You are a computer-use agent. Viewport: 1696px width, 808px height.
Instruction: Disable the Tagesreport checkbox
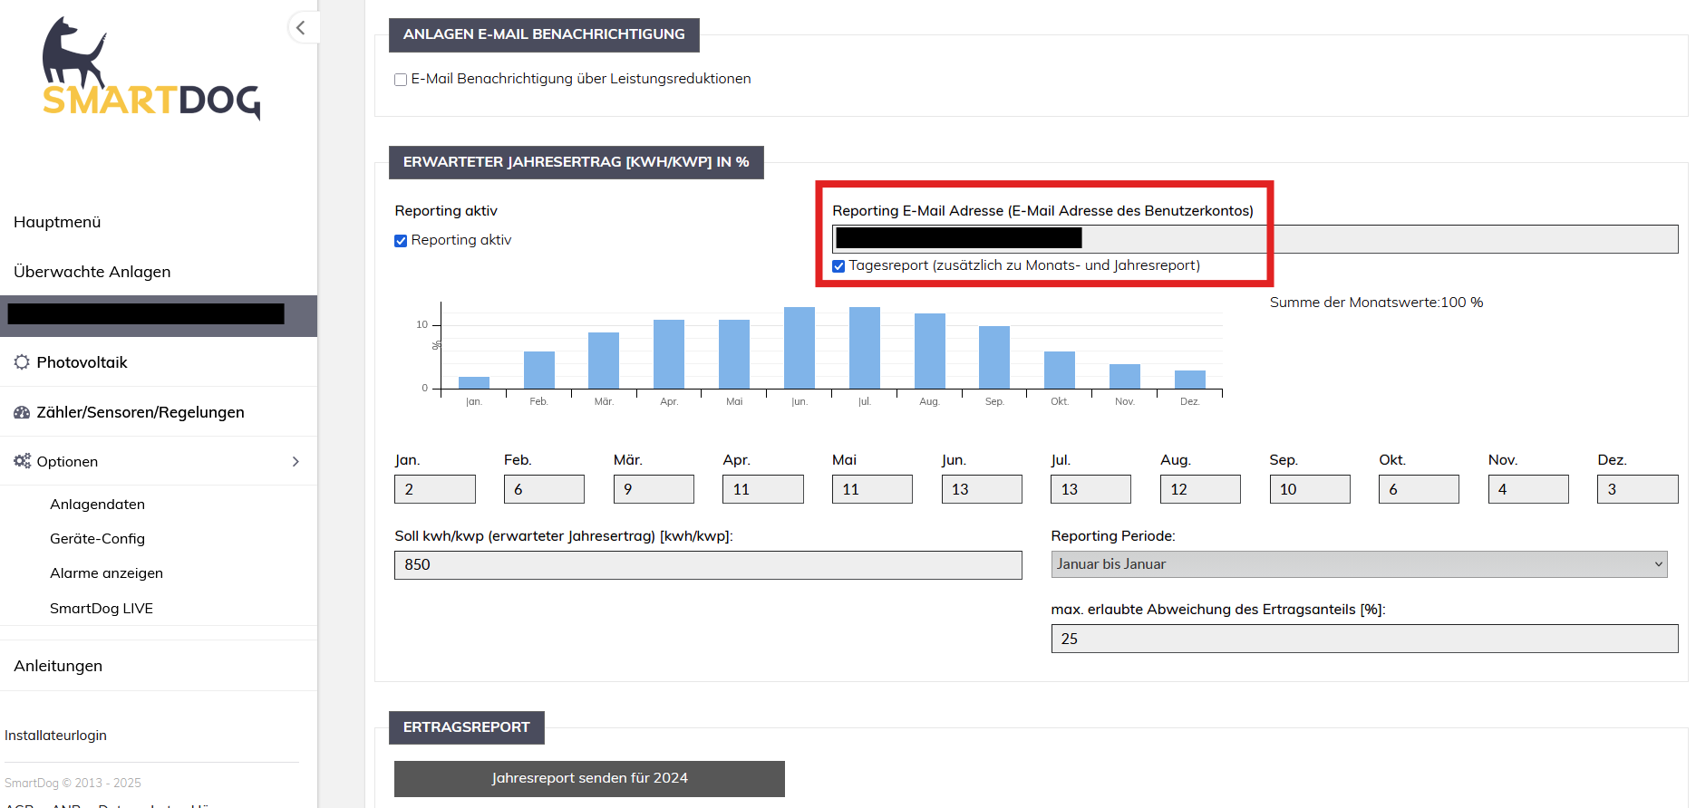point(838,266)
